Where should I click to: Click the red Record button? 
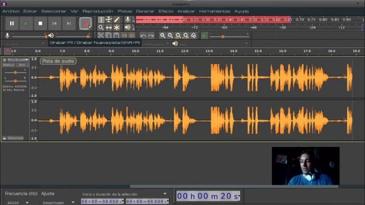85,23
